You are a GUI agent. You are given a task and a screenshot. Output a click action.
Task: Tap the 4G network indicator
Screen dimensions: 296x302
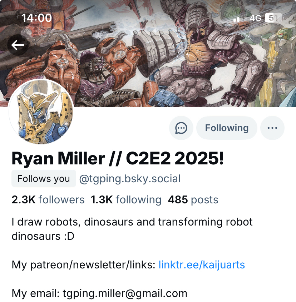(x=255, y=18)
